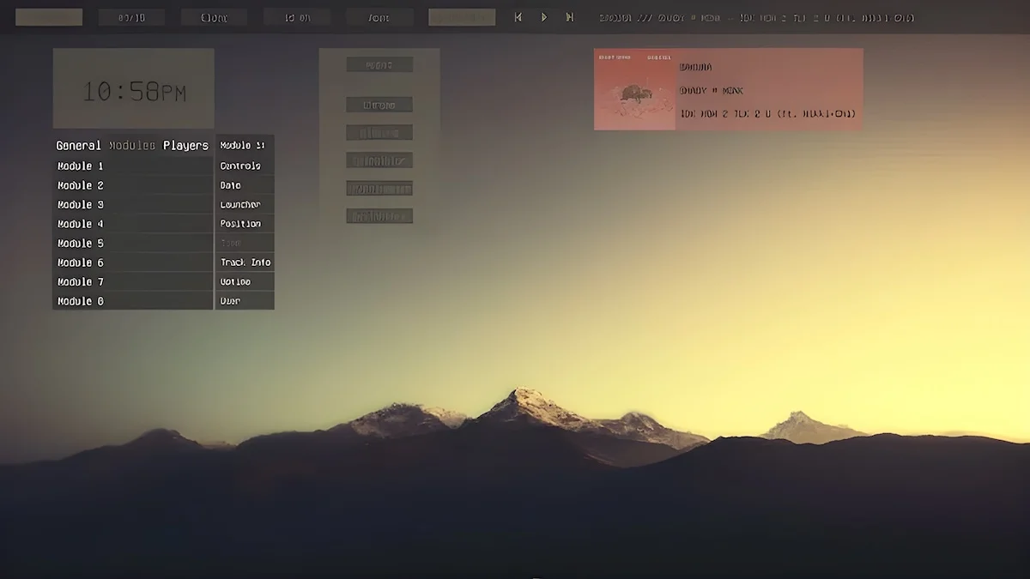This screenshot has width=1030, height=579.
Task: Select Module 6 in the list
Action: (x=133, y=262)
